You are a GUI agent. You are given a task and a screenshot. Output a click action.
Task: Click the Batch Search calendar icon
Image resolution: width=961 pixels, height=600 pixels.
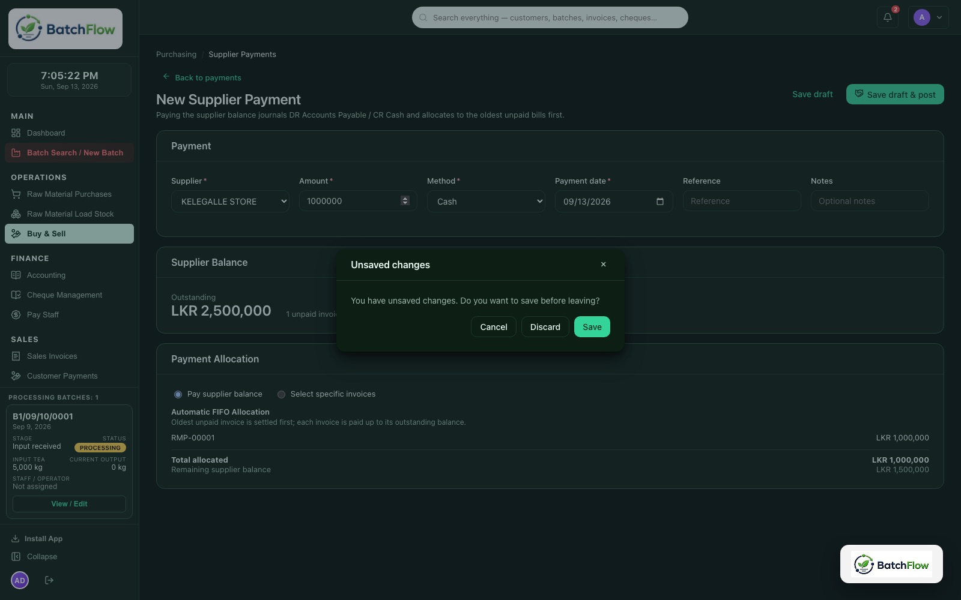point(16,152)
